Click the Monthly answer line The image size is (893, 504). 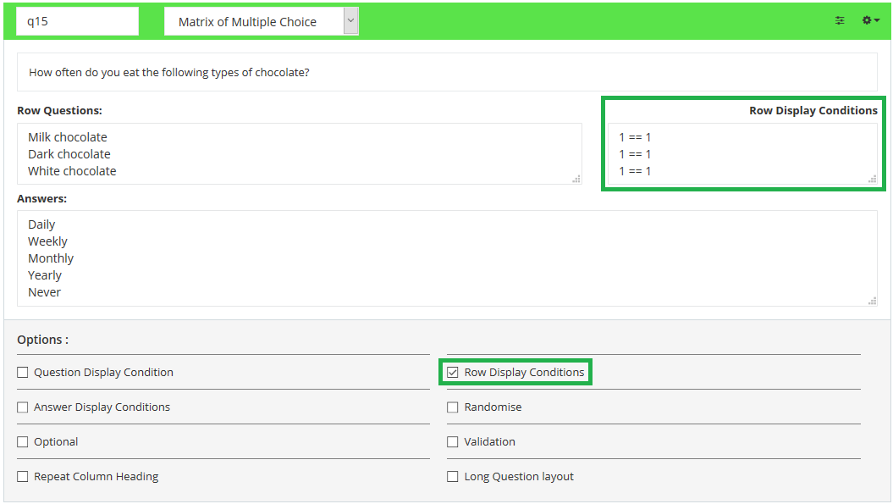[x=51, y=258]
